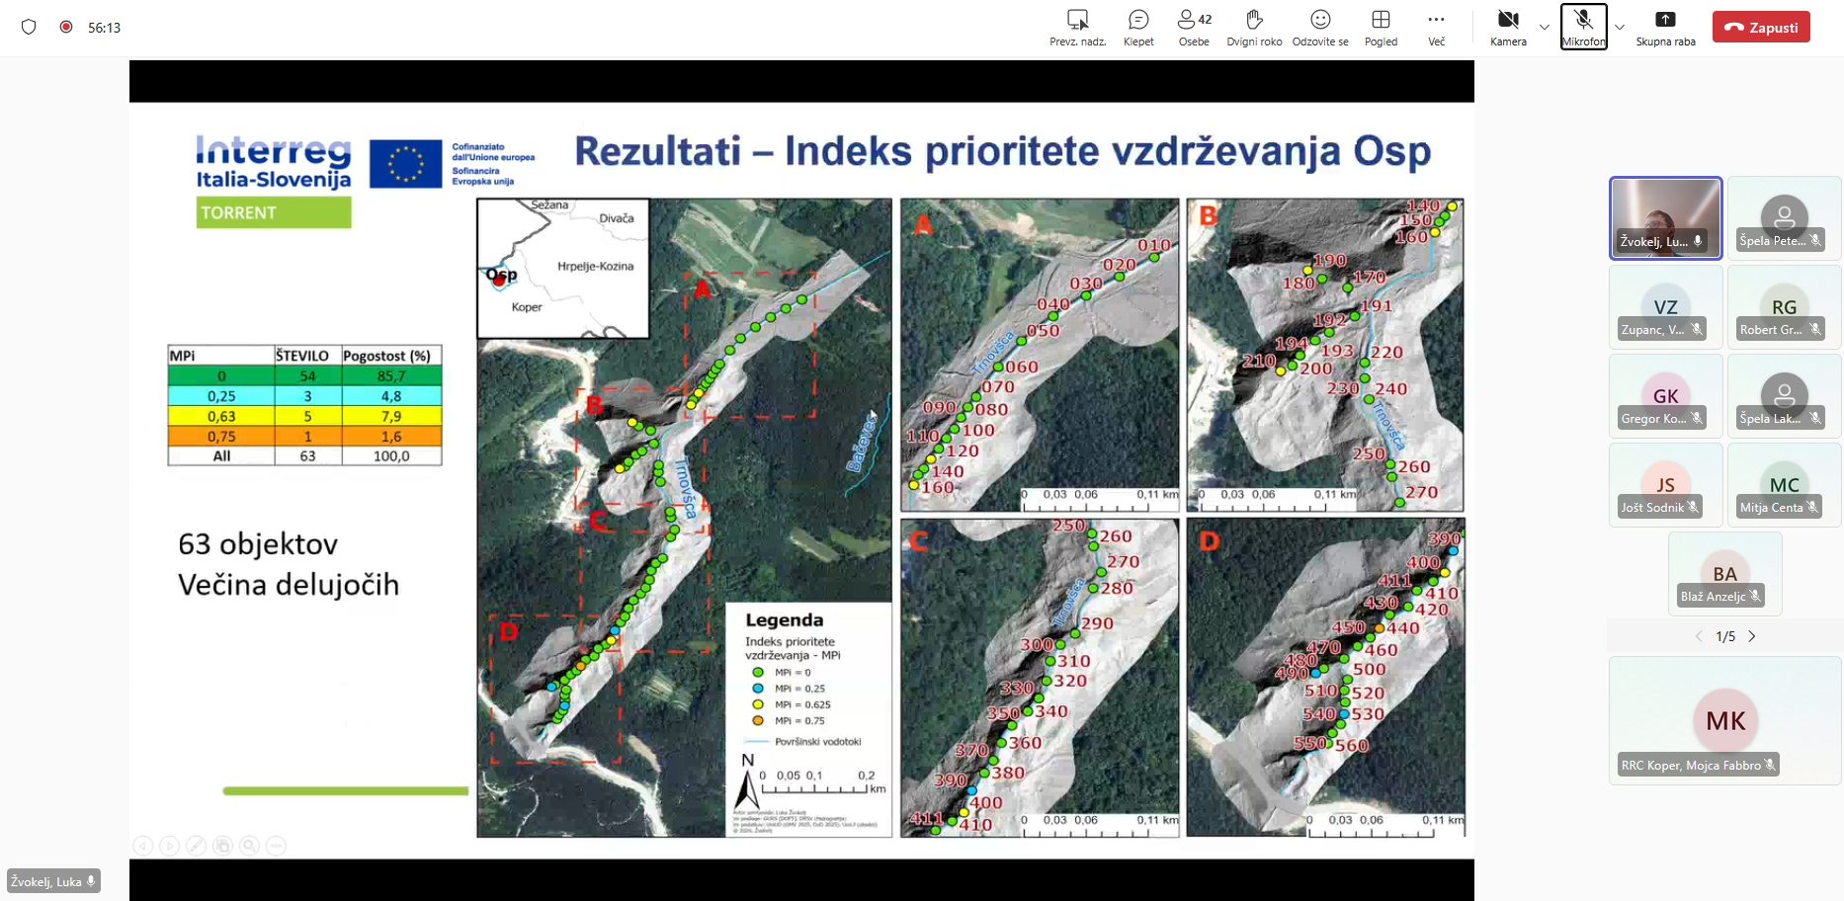Go to next participants page
This screenshot has width=1844, height=901.
pyautogui.click(x=1752, y=636)
